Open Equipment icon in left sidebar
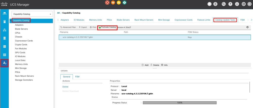253x108 pixels. (x=5, y=13)
